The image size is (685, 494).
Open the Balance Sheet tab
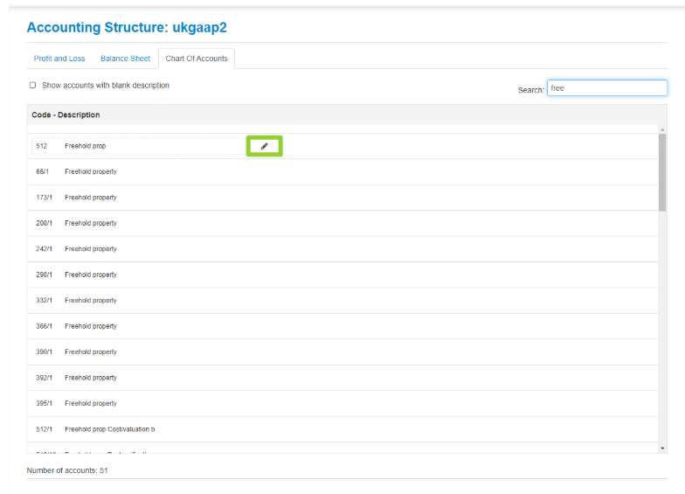click(x=125, y=59)
